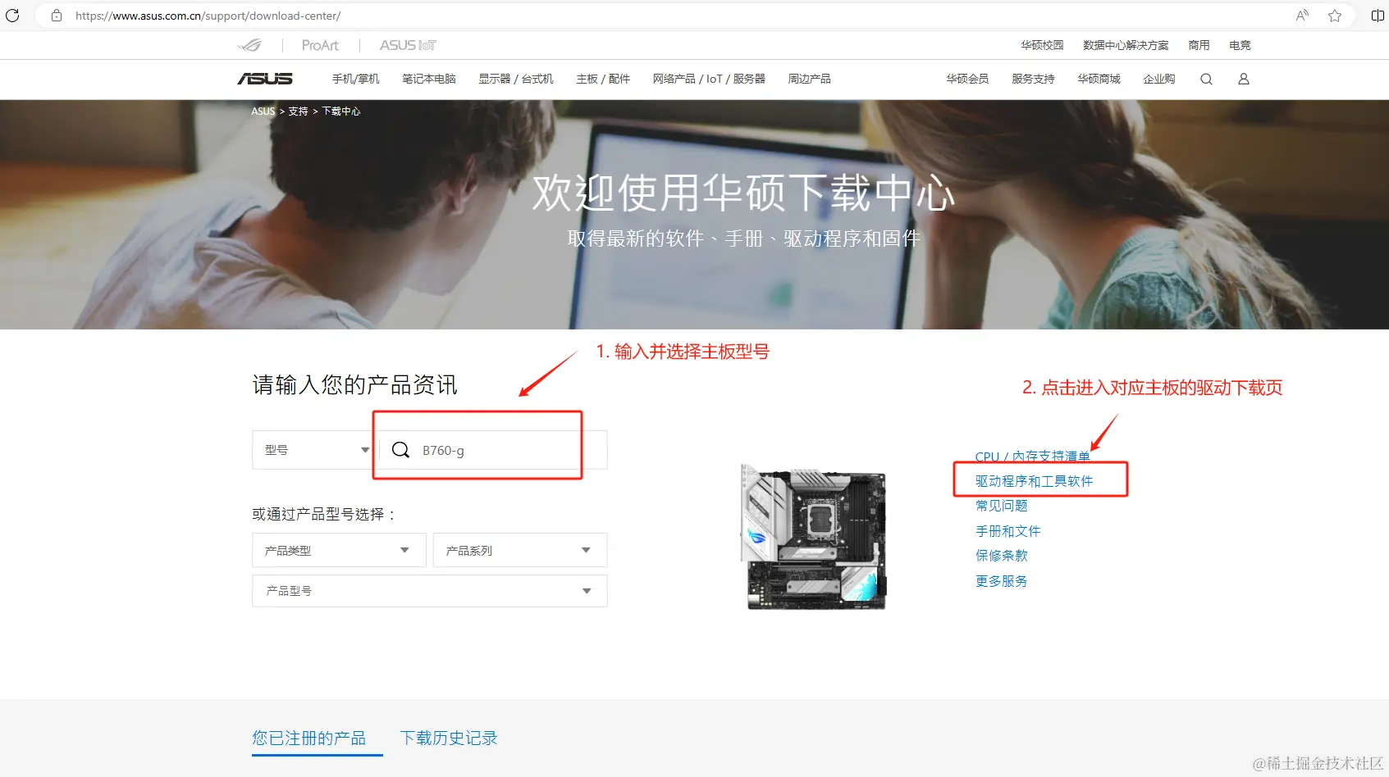Click the lock icon in the address bar

coord(56,16)
